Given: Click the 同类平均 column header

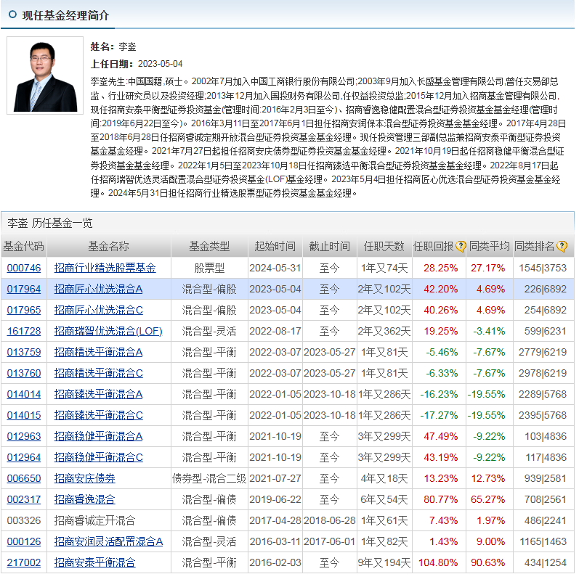Looking at the screenshot, I should 489,247.
